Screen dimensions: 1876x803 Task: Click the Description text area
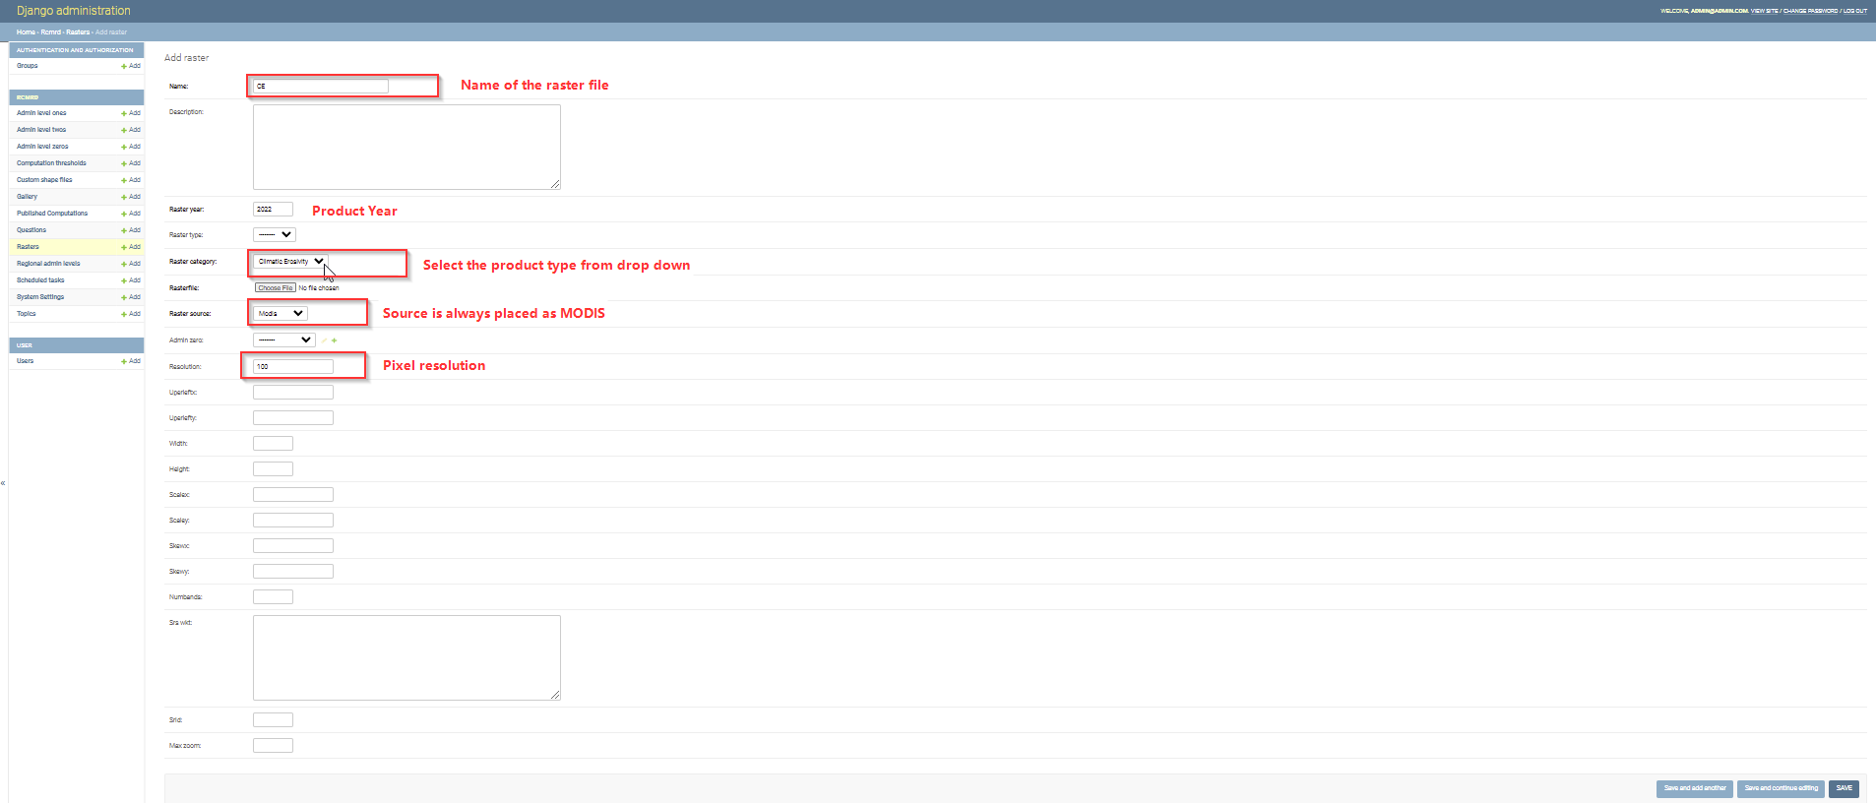point(406,147)
